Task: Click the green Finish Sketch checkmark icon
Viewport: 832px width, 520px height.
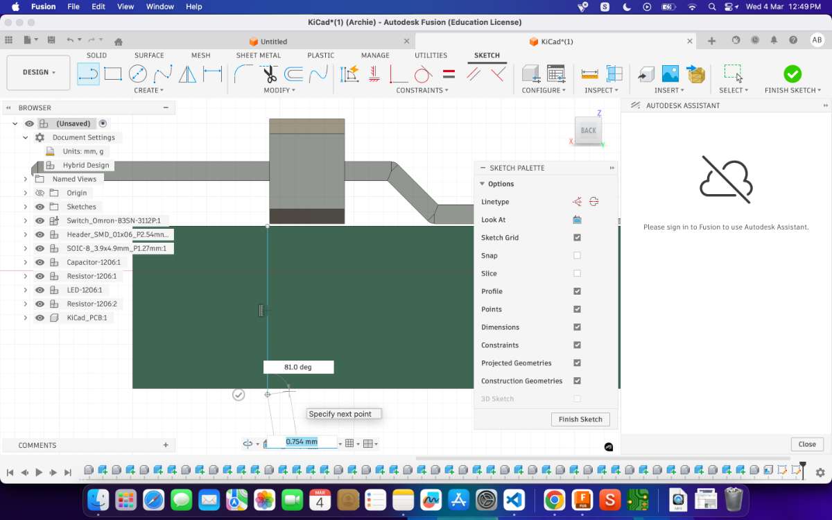Action: 792,73
